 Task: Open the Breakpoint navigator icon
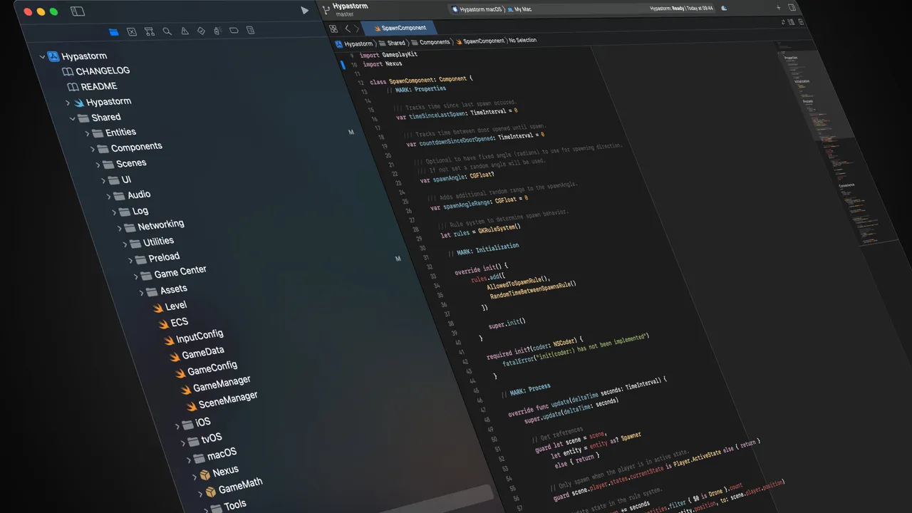coord(234,31)
